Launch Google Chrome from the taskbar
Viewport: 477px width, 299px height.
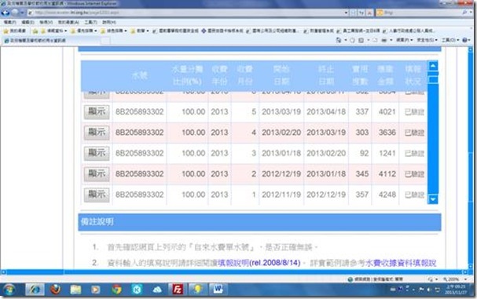point(116,290)
